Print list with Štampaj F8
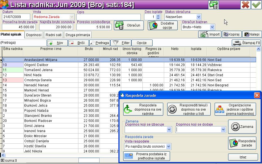This screenshot has width=262, height=164. pyautogui.click(x=246, y=43)
